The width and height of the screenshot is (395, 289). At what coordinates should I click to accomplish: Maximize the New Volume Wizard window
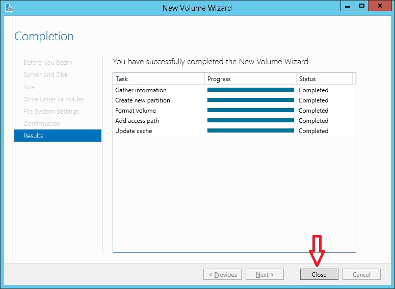pos(362,6)
